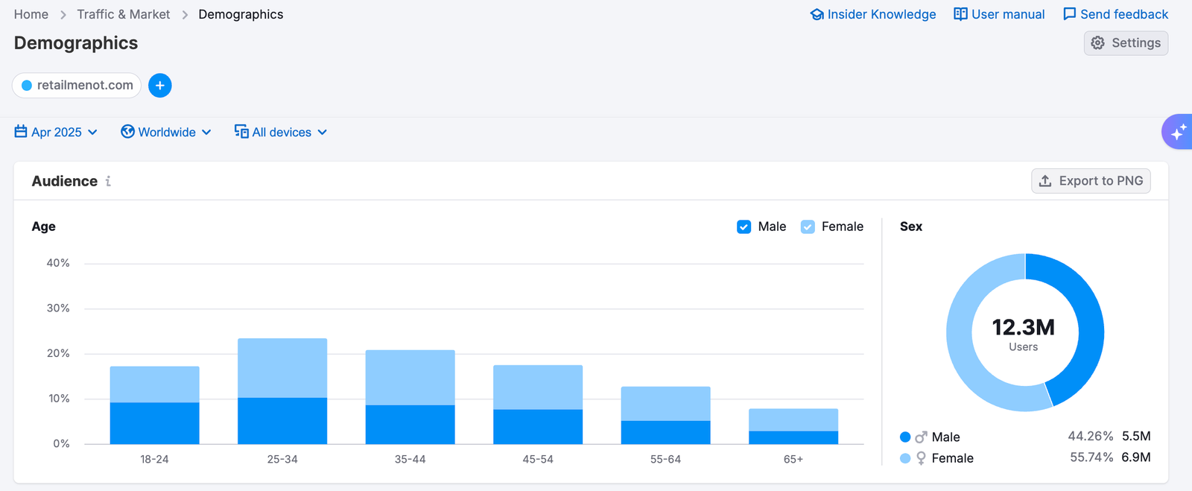
Task: Click the AI sparkle assistant icon
Action: pyautogui.click(x=1178, y=133)
